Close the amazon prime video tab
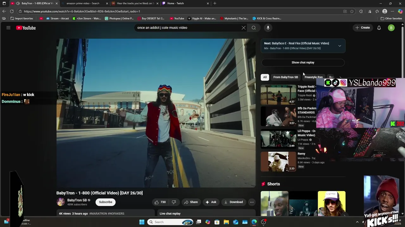The height and width of the screenshot is (227, 405). click(107, 3)
